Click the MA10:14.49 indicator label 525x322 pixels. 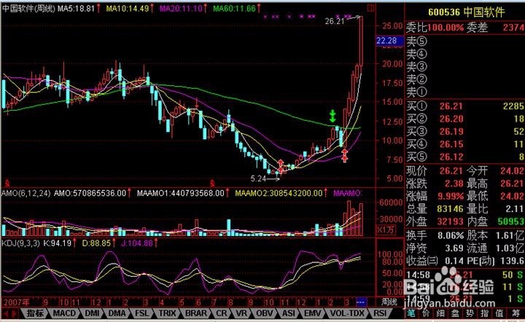tap(127, 8)
